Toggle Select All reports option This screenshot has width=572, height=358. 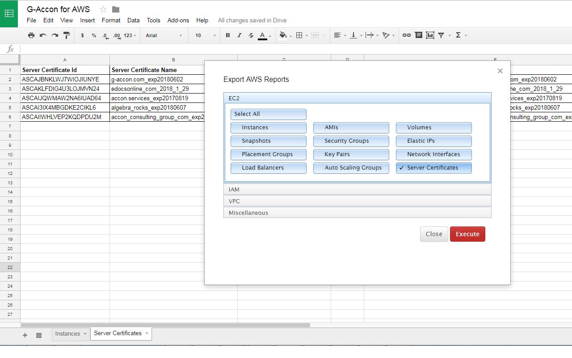[269, 114]
